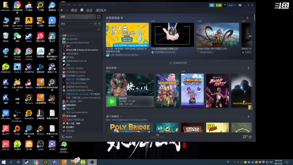
Task: Click the blue announcements megaphone button
Action: tap(212, 5)
